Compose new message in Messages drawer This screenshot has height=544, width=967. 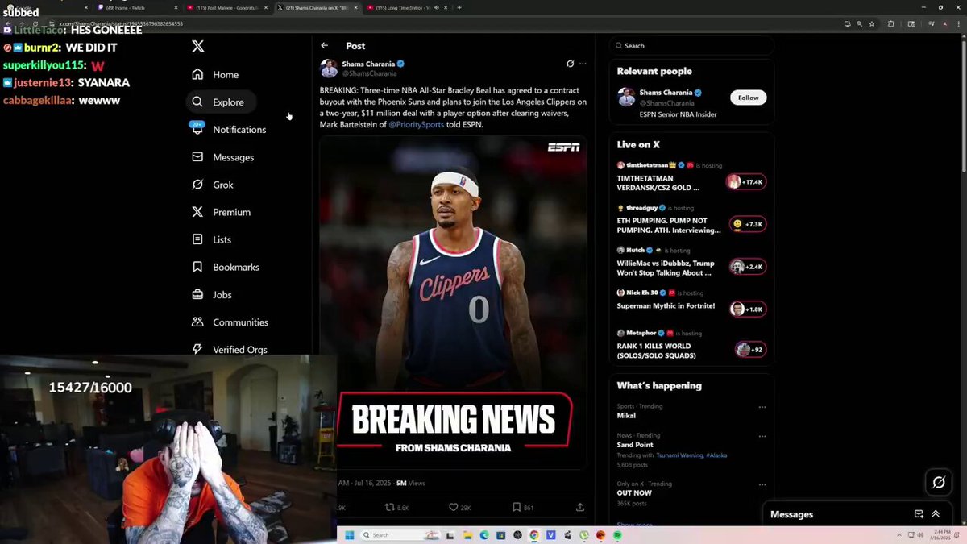(919, 514)
